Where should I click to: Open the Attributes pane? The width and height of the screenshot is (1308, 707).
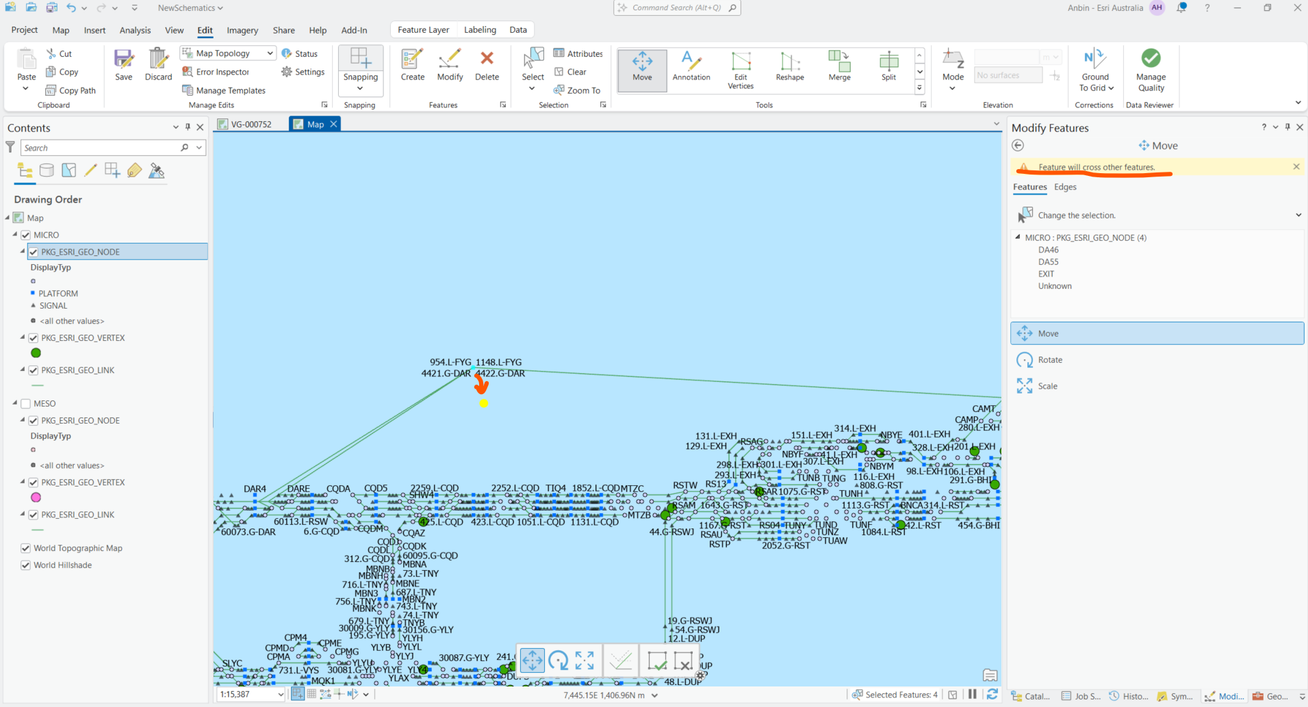point(578,53)
